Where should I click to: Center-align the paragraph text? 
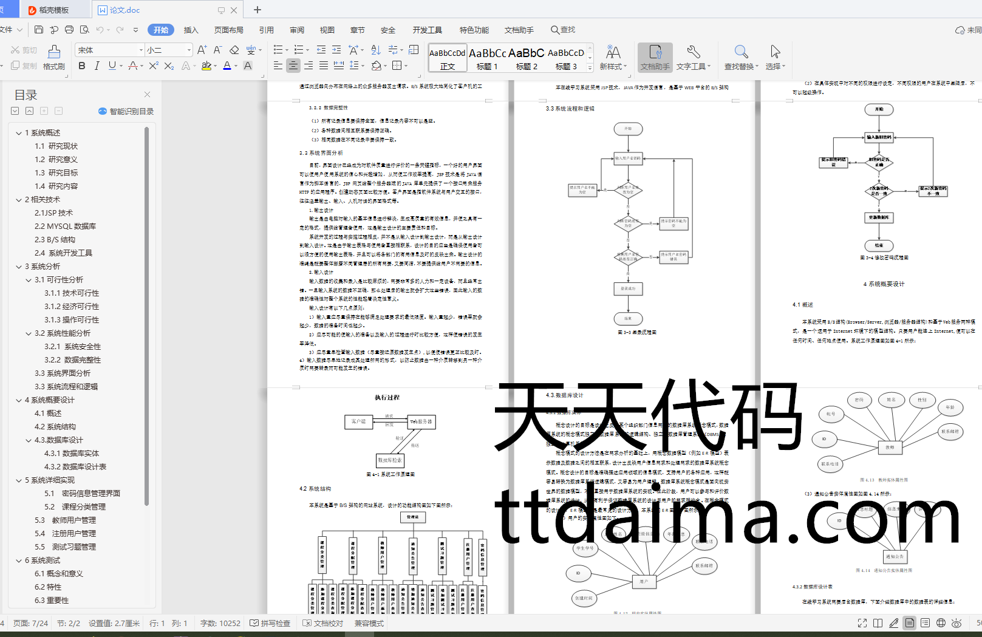point(293,66)
